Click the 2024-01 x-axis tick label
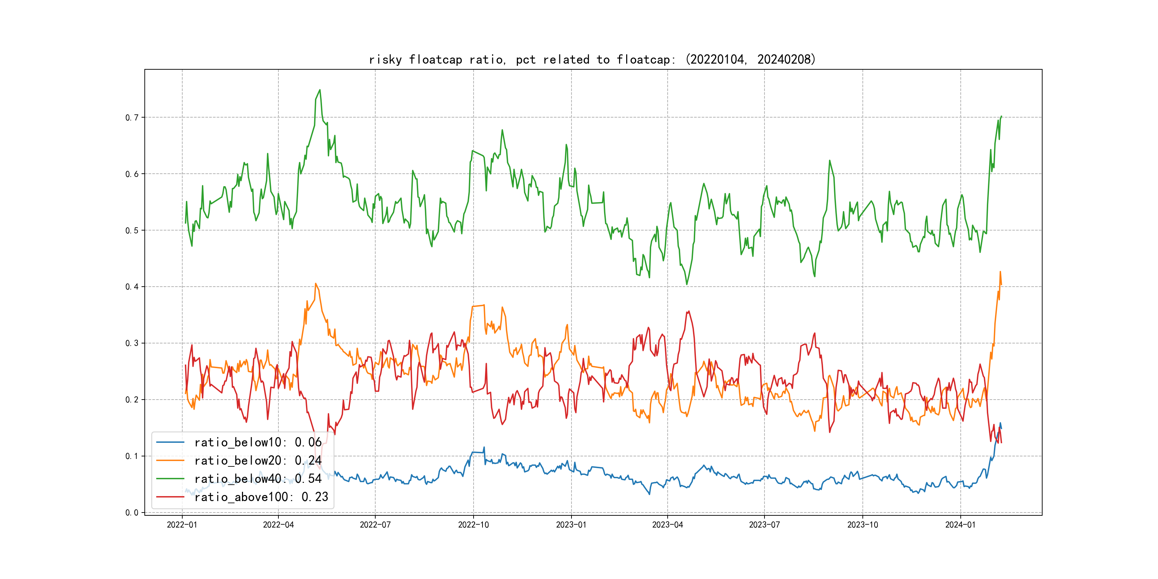1158x579 pixels. [x=960, y=525]
